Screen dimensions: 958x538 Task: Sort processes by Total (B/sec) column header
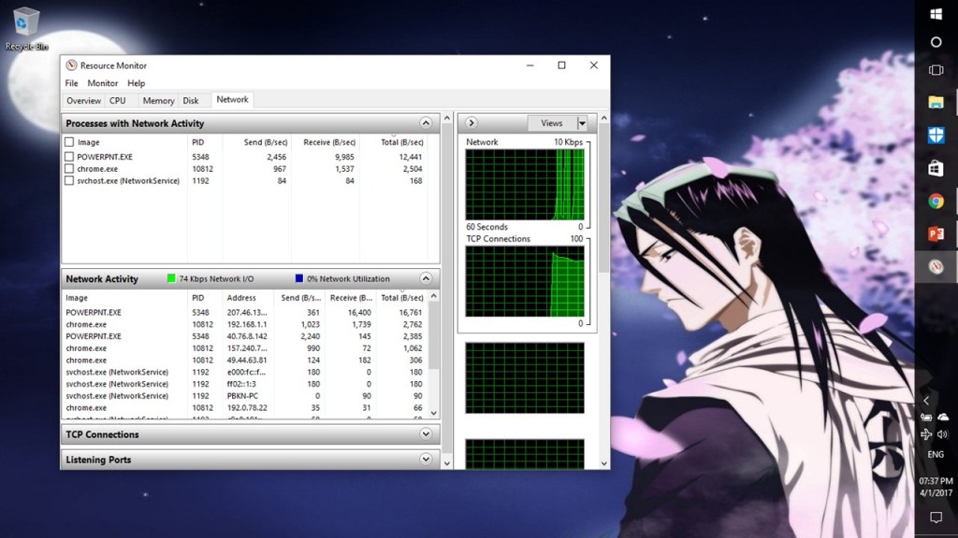402,142
